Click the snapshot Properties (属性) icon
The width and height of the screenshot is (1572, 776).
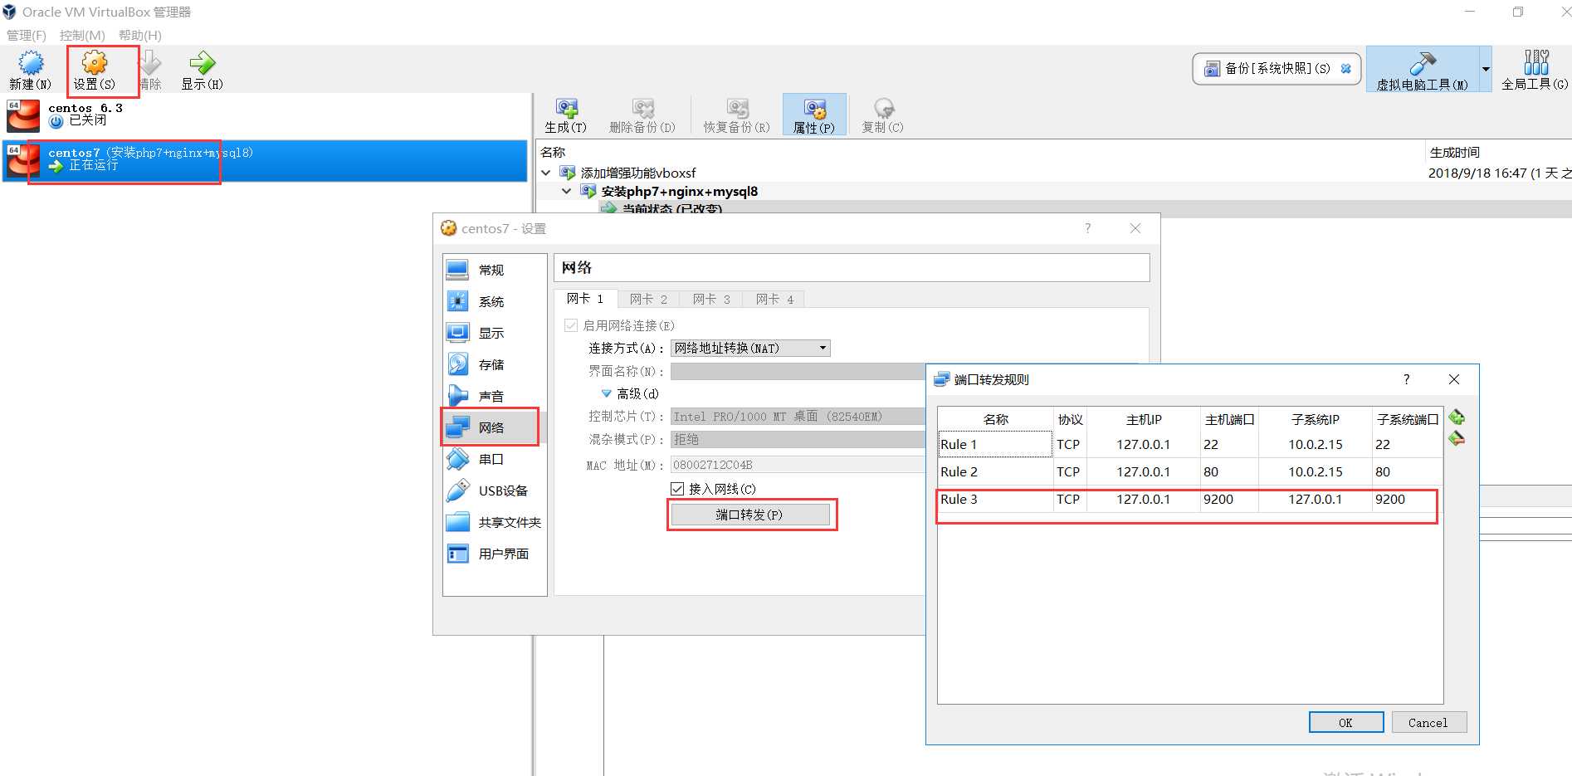coord(814,115)
